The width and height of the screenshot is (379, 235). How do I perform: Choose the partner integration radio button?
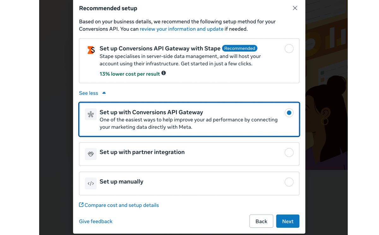[289, 153]
